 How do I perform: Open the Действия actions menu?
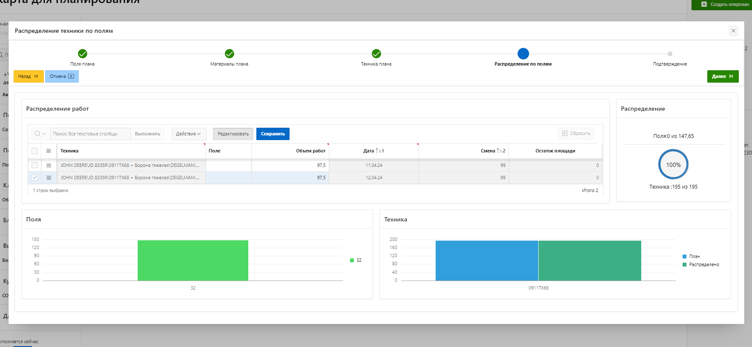point(188,134)
